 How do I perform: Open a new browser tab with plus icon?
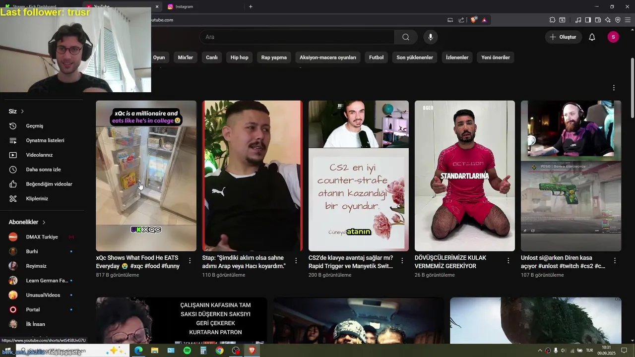251,6
